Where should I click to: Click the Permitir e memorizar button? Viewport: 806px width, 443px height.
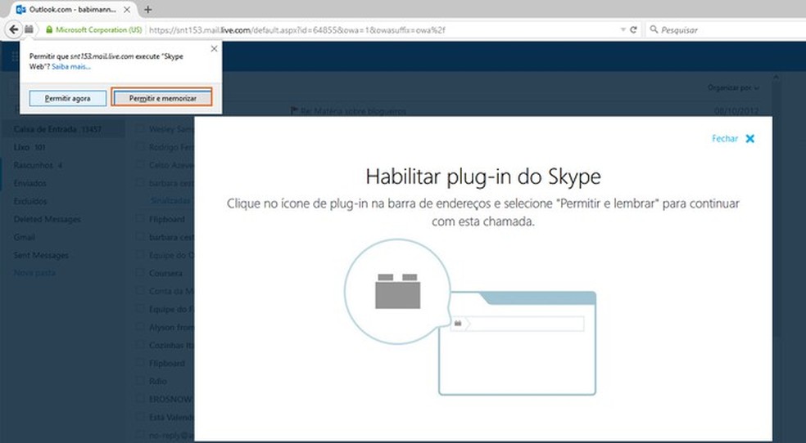[x=162, y=98]
